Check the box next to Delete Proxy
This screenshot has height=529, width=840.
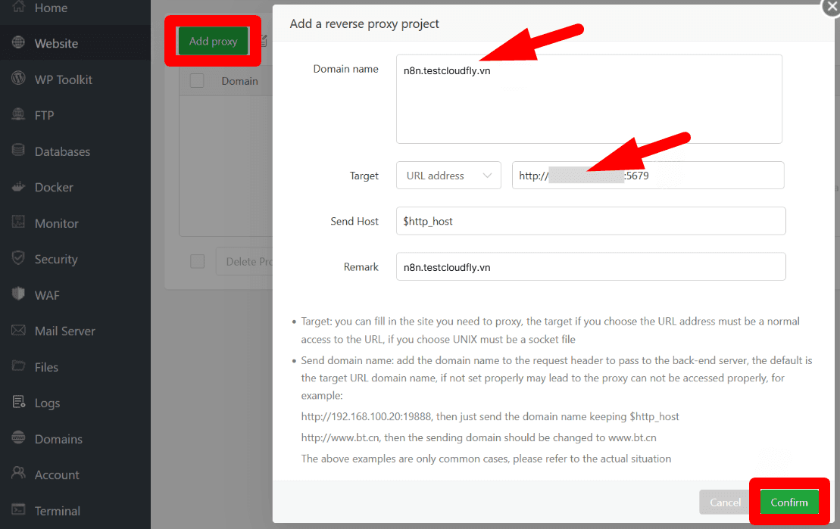[x=197, y=261]
